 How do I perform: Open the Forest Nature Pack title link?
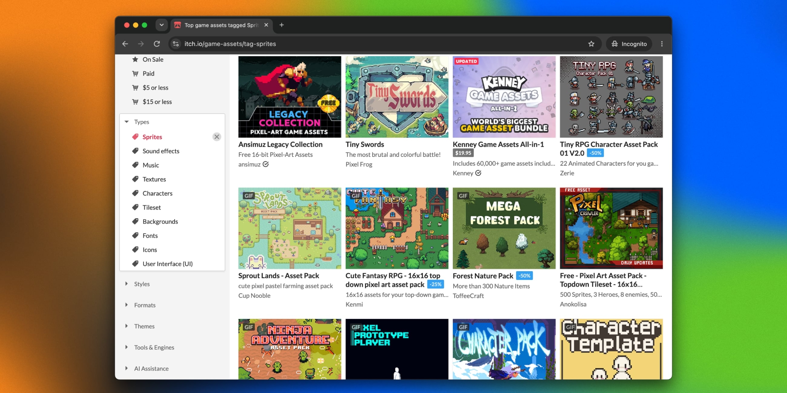[483, 276]
